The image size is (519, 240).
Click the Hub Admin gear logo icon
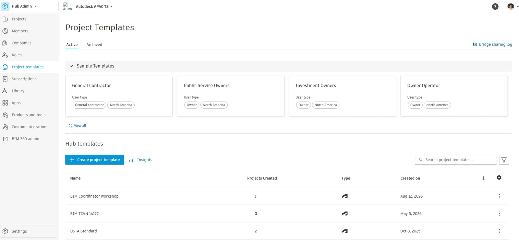[5, 6]
